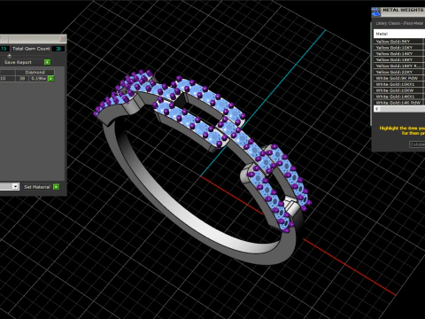Select the Yellow Gold:18KY R... row

[x=399, y=66]
